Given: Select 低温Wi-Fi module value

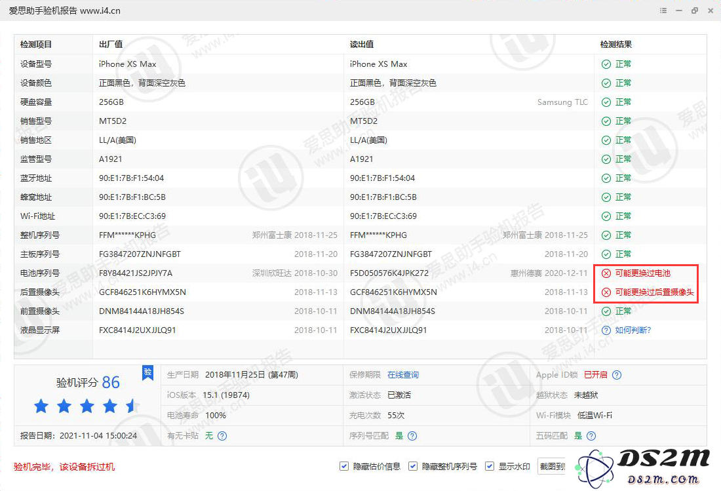Looking at the screenshot, I should (595, 415).
